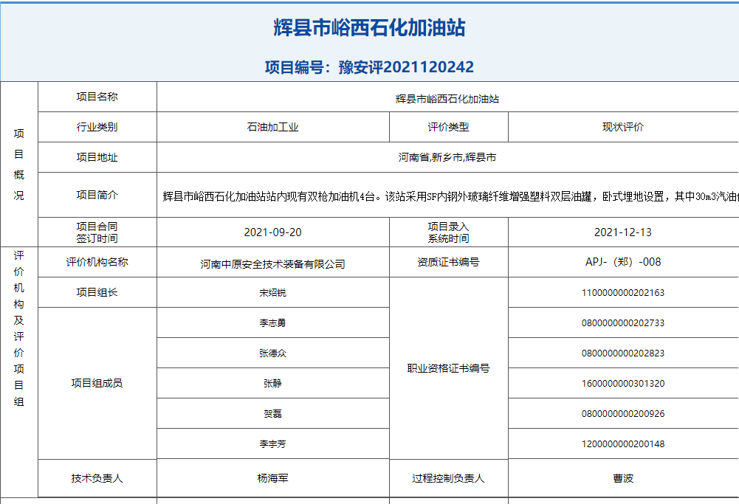Select system entry date 2021-12-13
Screen dimensions: 739x504
(x=623, y=232)
